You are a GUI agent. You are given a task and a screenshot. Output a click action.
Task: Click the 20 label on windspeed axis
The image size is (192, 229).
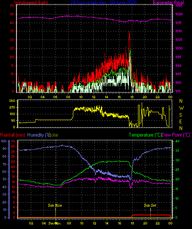pyautogui.click(x=12, y=57)
